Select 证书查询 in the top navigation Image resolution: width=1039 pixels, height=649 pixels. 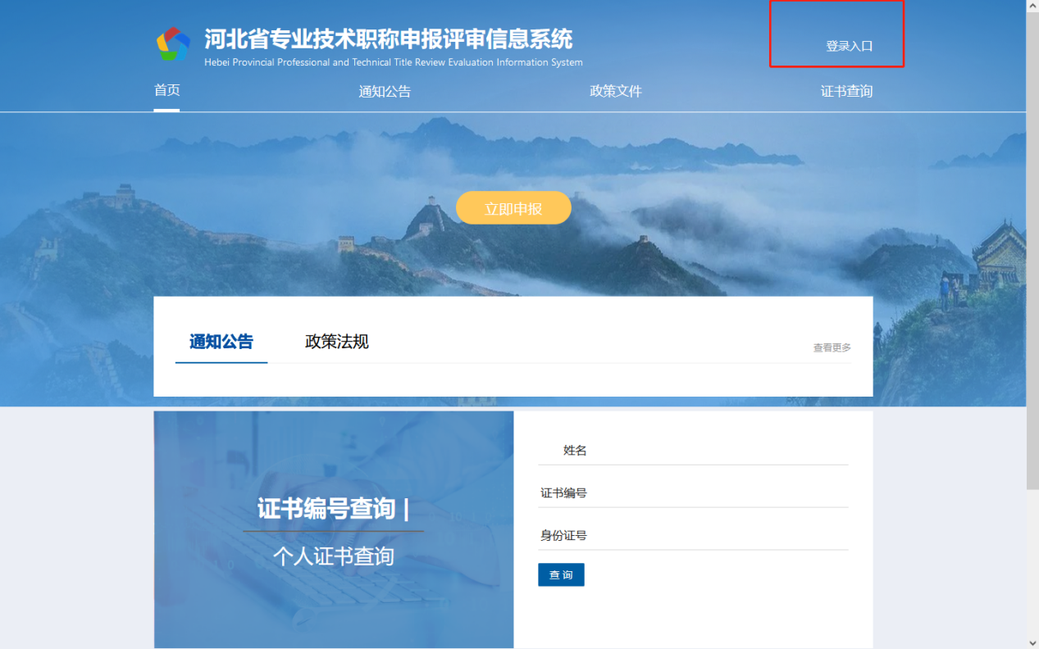(846, 92)
